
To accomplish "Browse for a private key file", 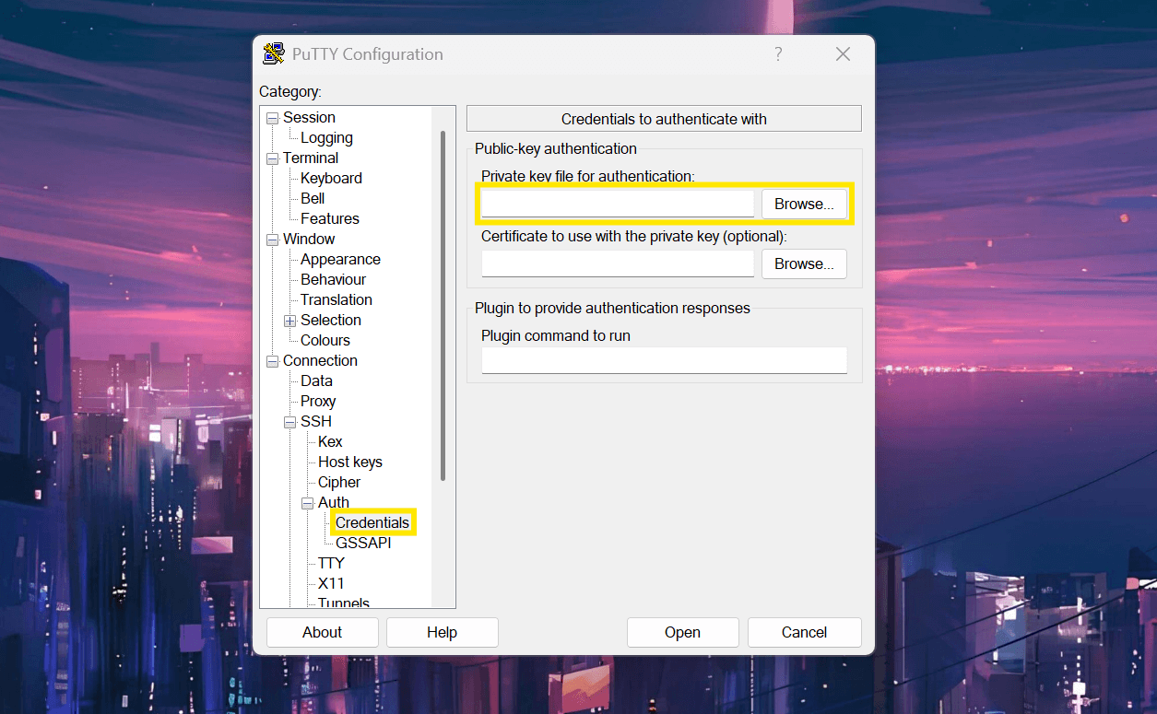I will (x=804, y=204).
